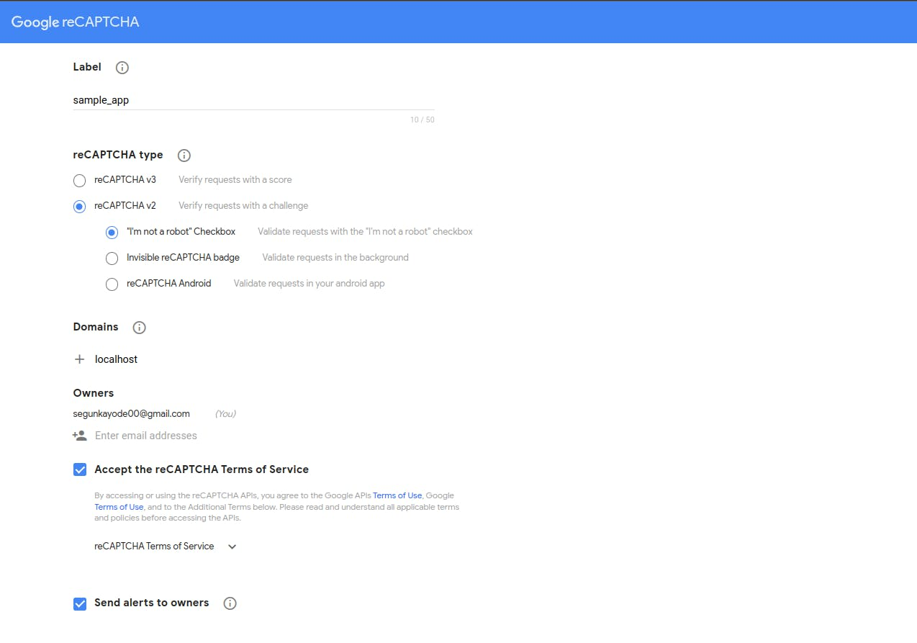Choose the "I'm not a robot" Checkbox option

click(112, 232)
